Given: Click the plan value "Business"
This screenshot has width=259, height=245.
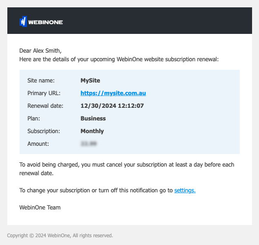Looking at the screenshot, I should click(93, 118).
